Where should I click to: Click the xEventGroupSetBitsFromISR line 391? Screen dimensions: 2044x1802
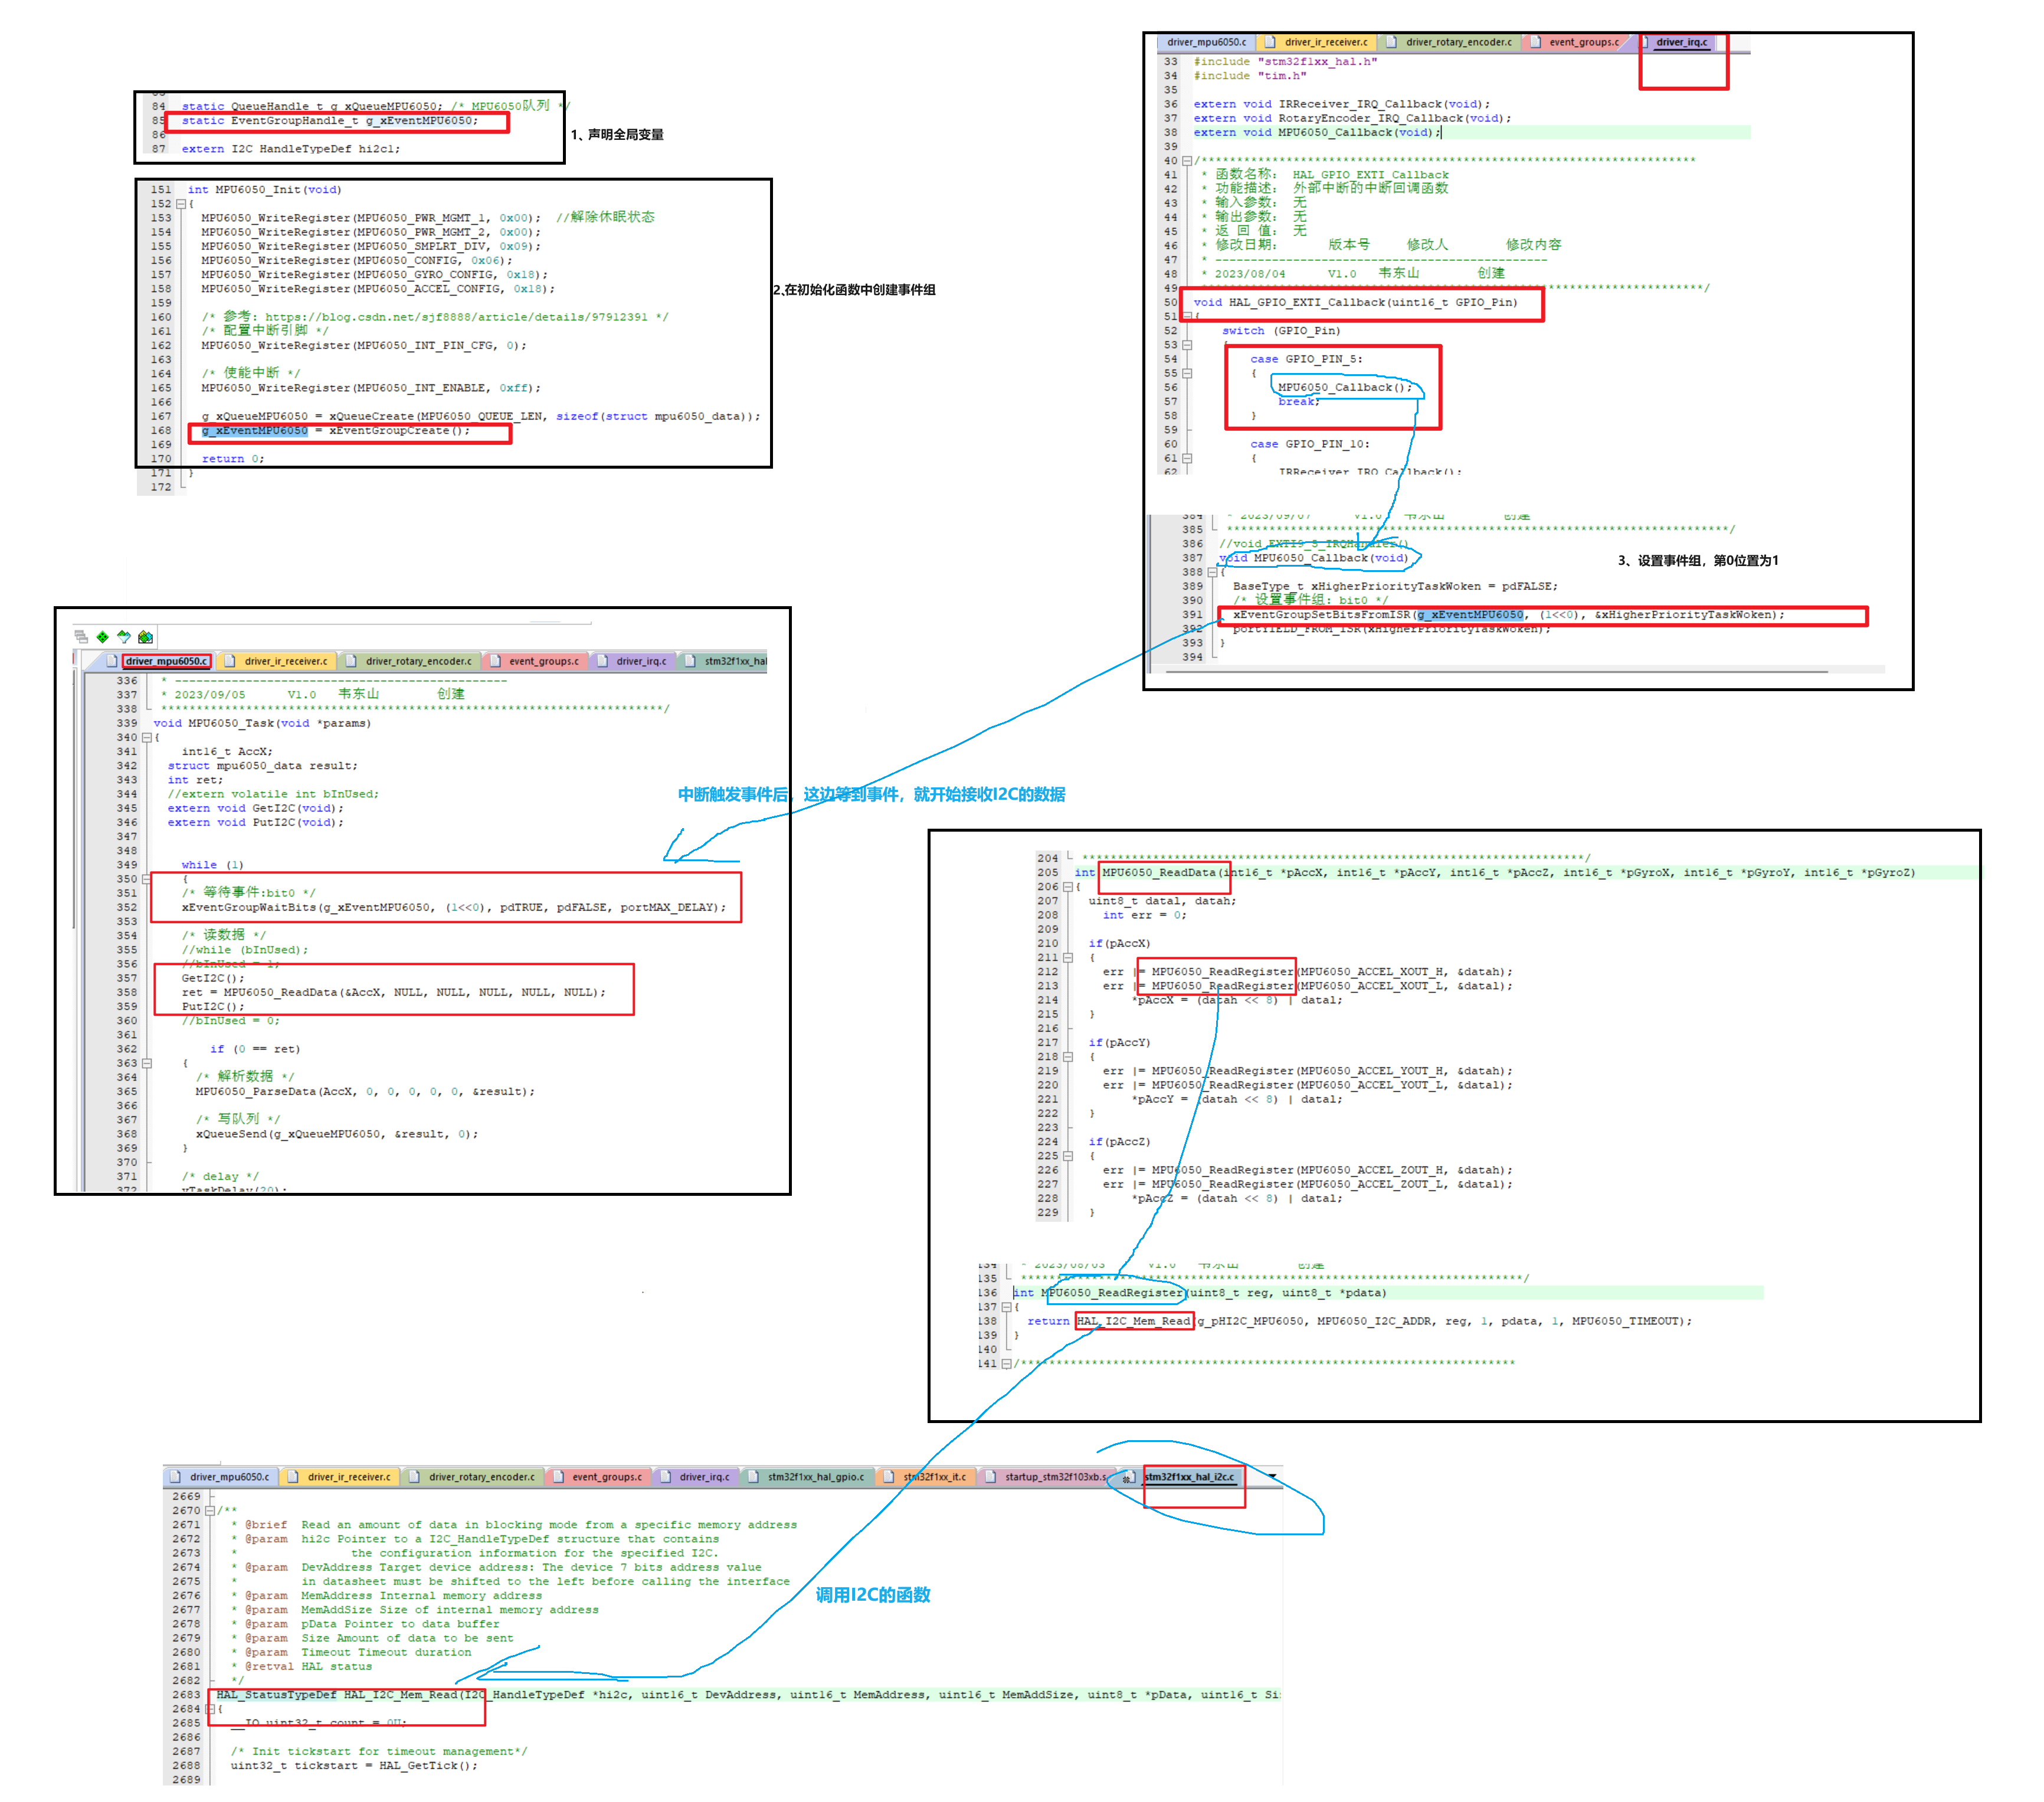coord(1508,614)
